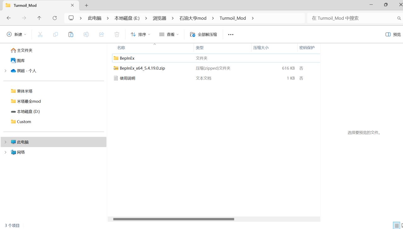Click the 616 KB size cell

(x=288, y=68)
